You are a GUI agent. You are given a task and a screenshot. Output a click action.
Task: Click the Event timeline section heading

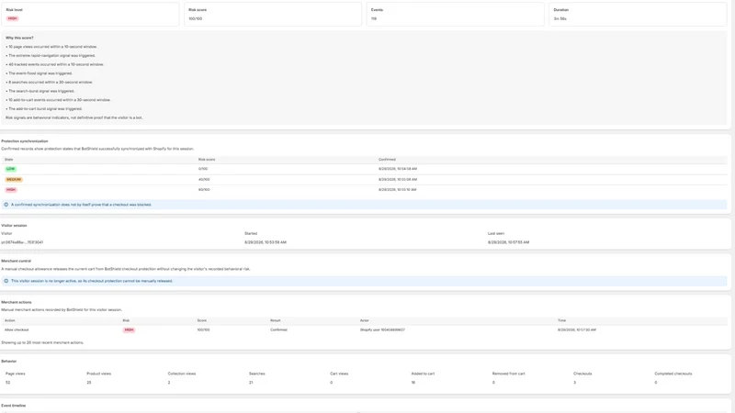(13, 406)
